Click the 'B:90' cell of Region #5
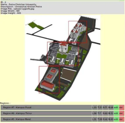This screenshot has width=125, height=123. click(111, 119)
